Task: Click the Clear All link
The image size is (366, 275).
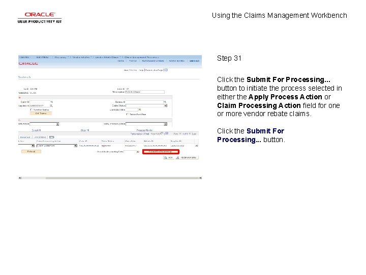Action: [x=85, y=130]
